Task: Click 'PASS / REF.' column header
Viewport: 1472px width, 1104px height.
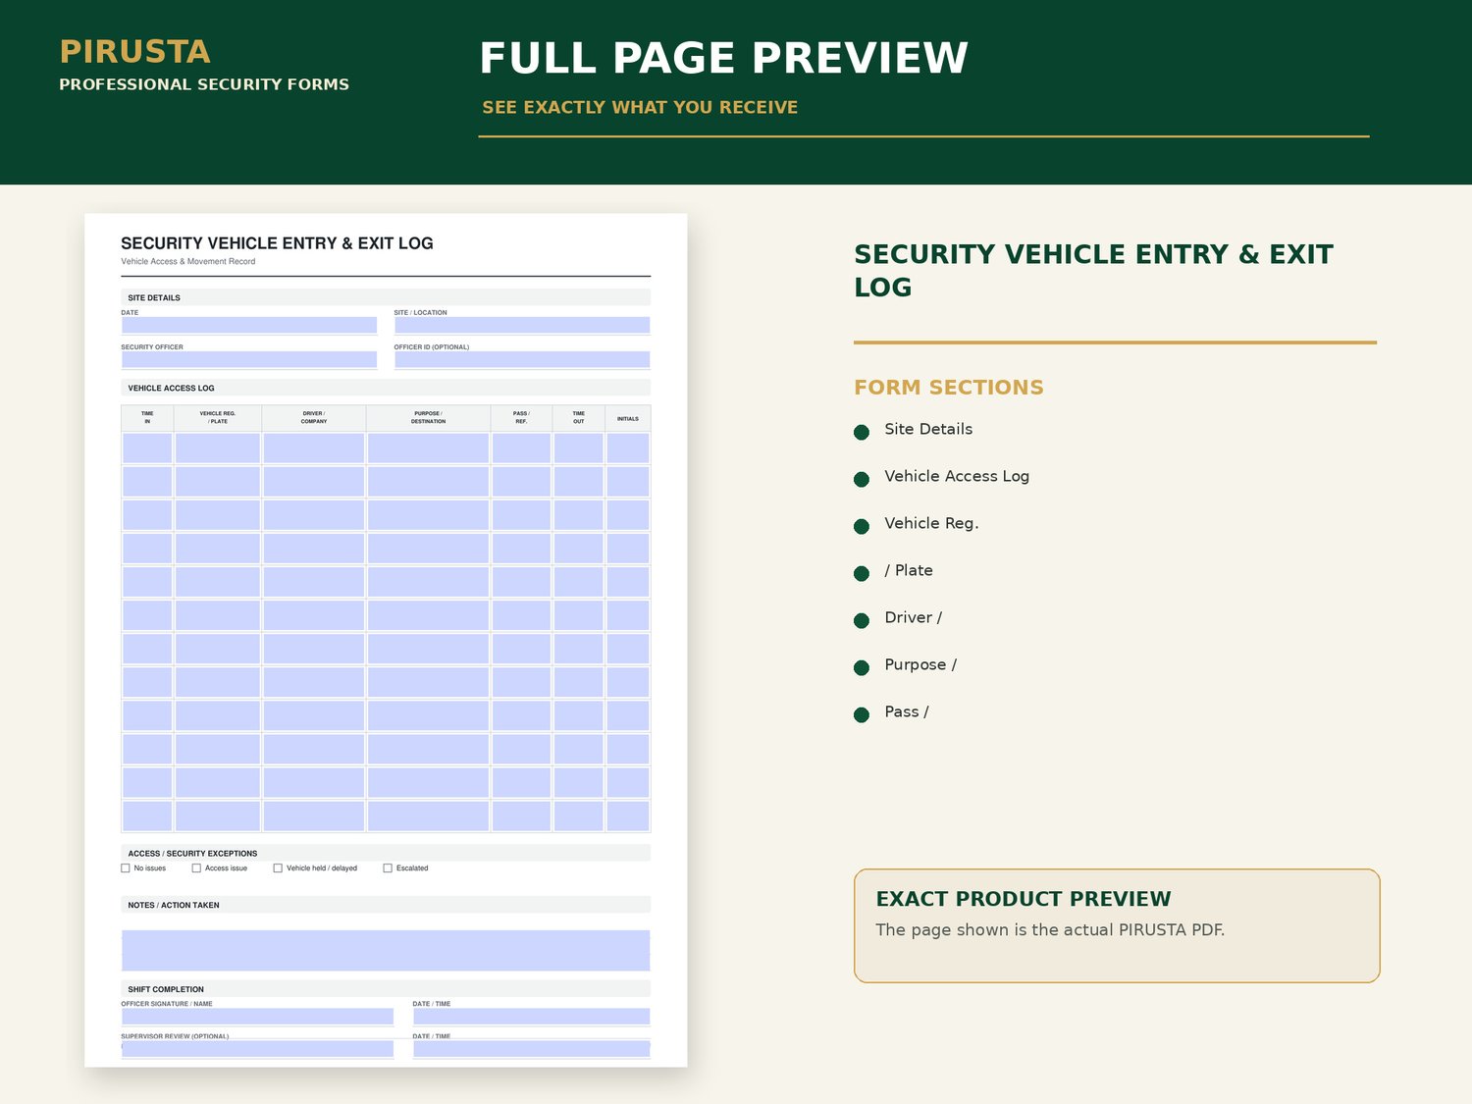Action: click(521, 418)
